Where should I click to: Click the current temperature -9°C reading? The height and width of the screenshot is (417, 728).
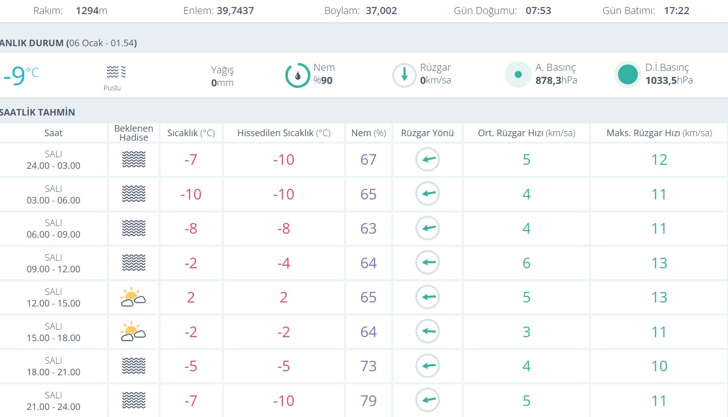point(20,75)
